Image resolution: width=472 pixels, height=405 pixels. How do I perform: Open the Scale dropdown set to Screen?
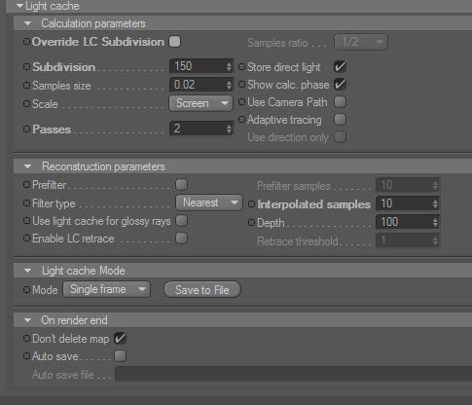click(201, 103)
